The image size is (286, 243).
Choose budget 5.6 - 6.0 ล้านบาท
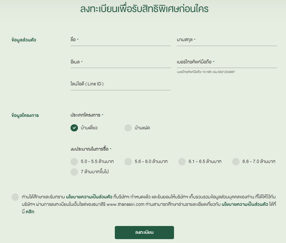click(x=128, y=162)
